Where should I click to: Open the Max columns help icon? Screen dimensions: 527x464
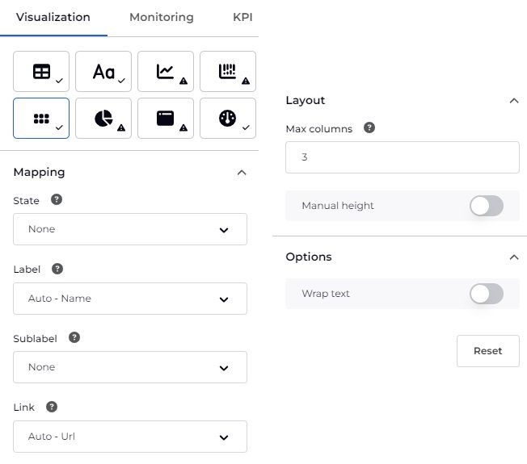pyautogui.click(x=369, y=127)
